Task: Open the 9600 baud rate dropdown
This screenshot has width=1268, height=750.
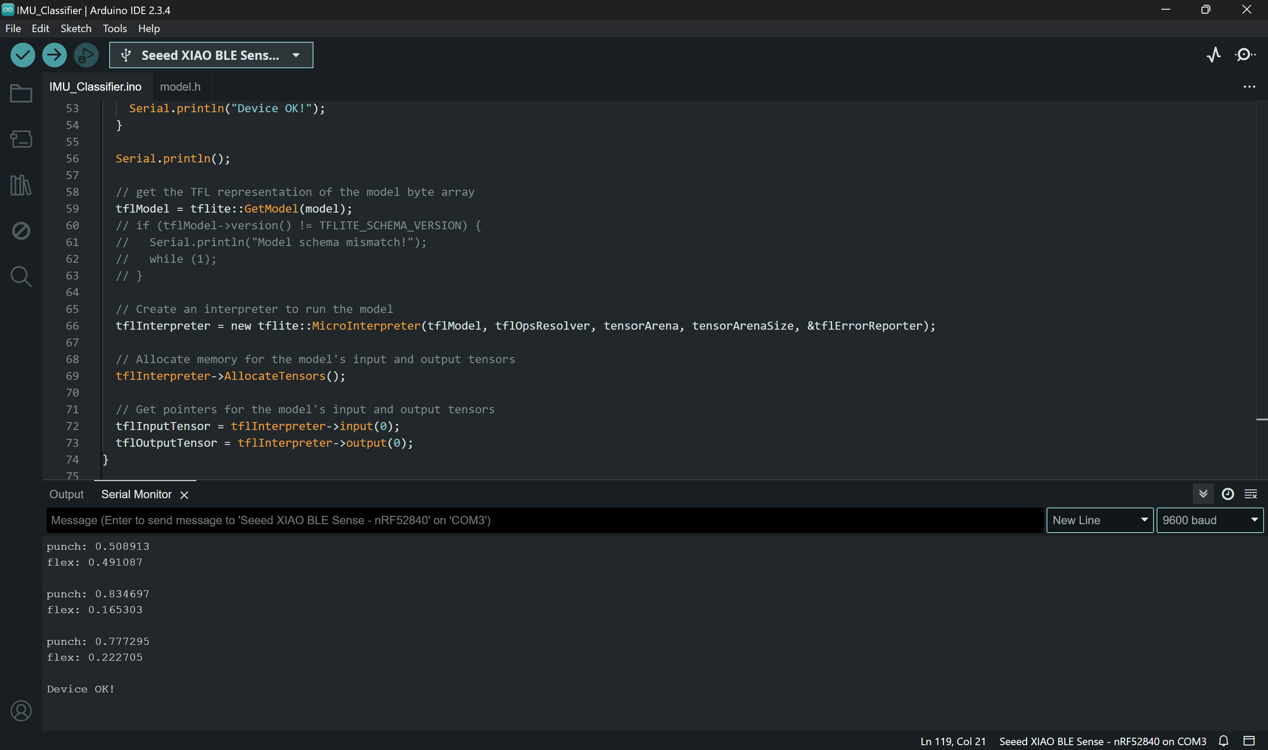Action: [x=1210, y=520]
